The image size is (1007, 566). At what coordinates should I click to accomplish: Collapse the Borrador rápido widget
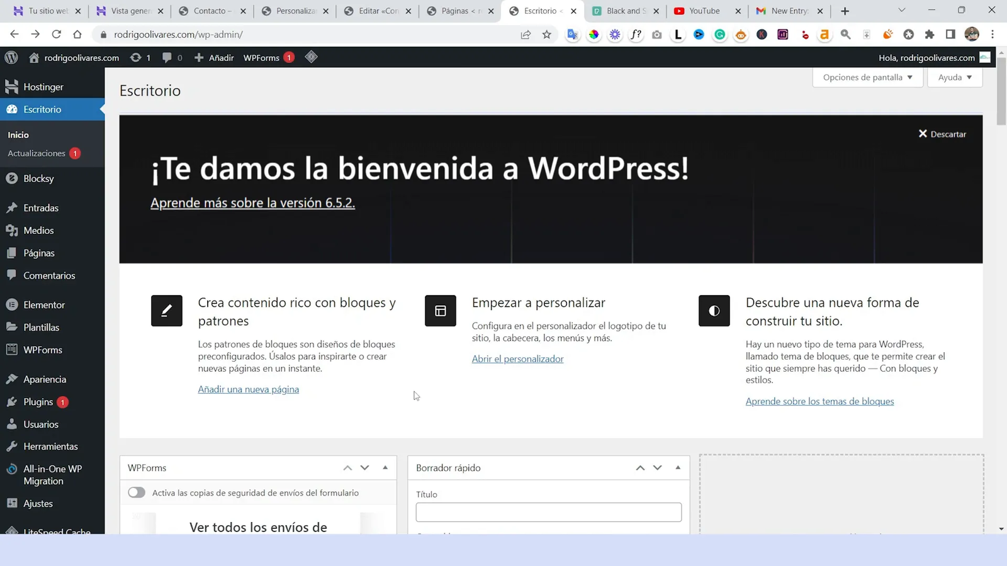tap(678, 467)
